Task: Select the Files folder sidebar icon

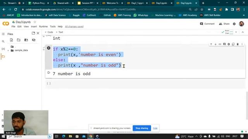Action: point(3,56)
